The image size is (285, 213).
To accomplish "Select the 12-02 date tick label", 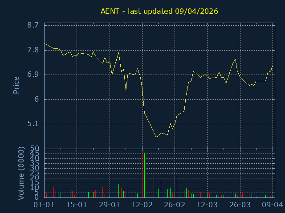I will (142, 205).
